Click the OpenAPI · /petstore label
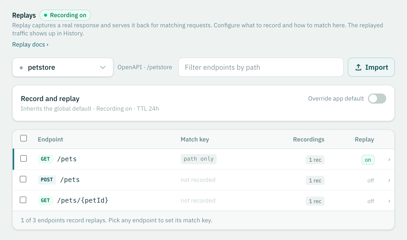Viewport: 407px width, 240px height. [x=145, y=67]
